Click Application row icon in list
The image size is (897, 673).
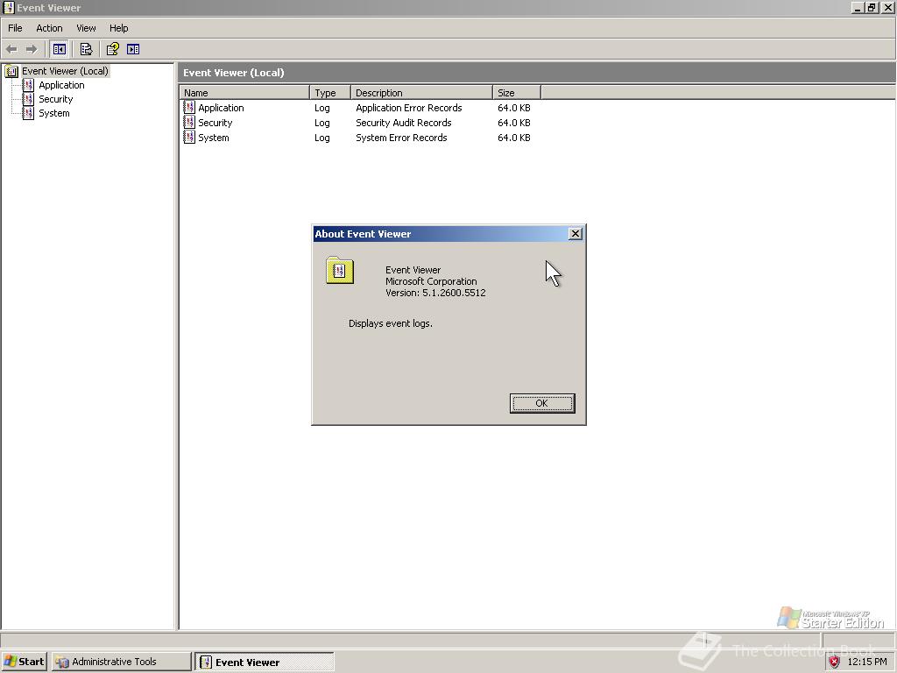coord(189,107)
